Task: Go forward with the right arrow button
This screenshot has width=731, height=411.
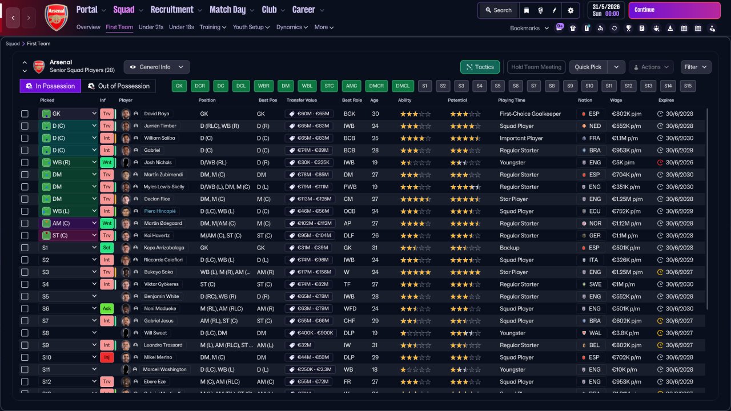Action: 29,18
